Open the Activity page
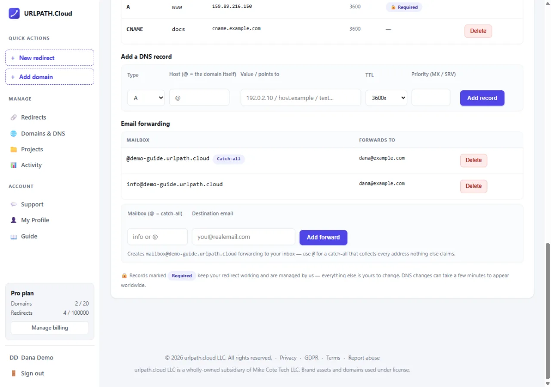The width and height of the screenshot is (551, 387). point(31,165)
